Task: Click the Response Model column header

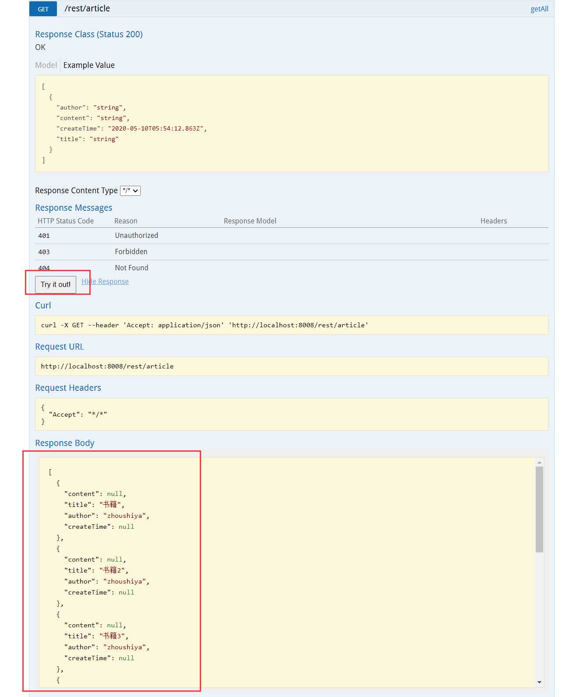Action: [x=250, y=221]
